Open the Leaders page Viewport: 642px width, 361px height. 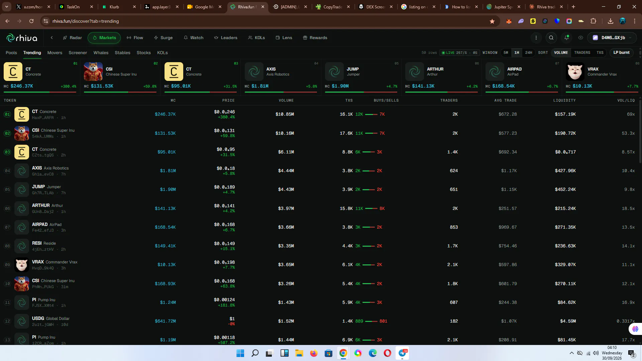click(x=226, y=38)
